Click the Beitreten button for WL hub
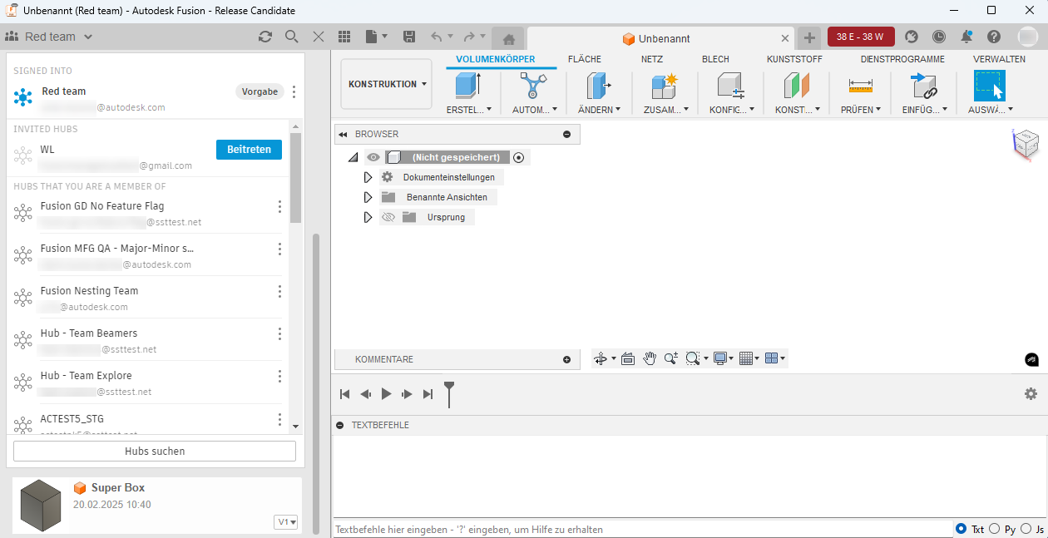This screenshot has width=1048, height=538. (249, 149)
